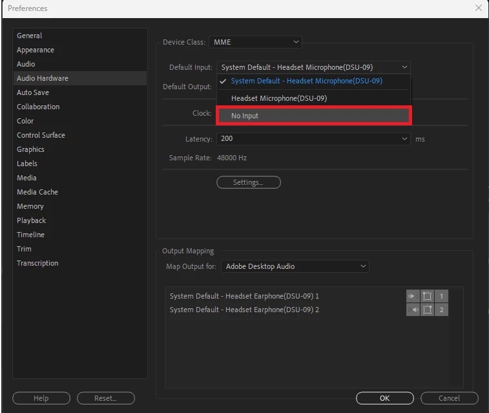Open the Appearance preferences category
The image size is (489, 413).
point(80,50)
